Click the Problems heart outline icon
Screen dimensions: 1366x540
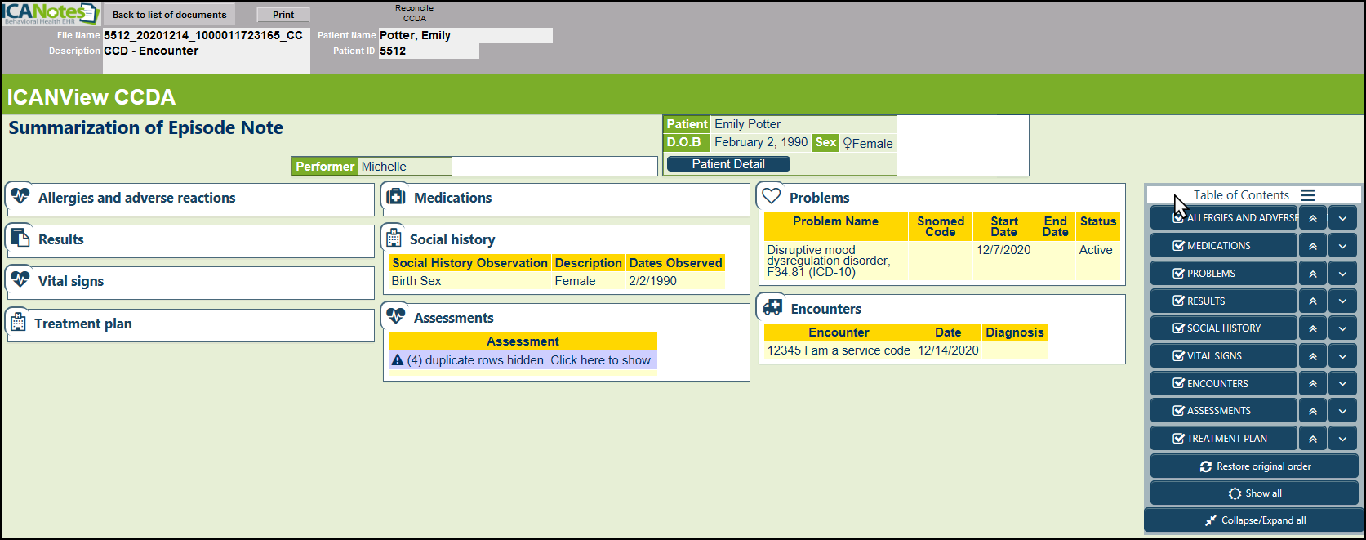[772, 197]
